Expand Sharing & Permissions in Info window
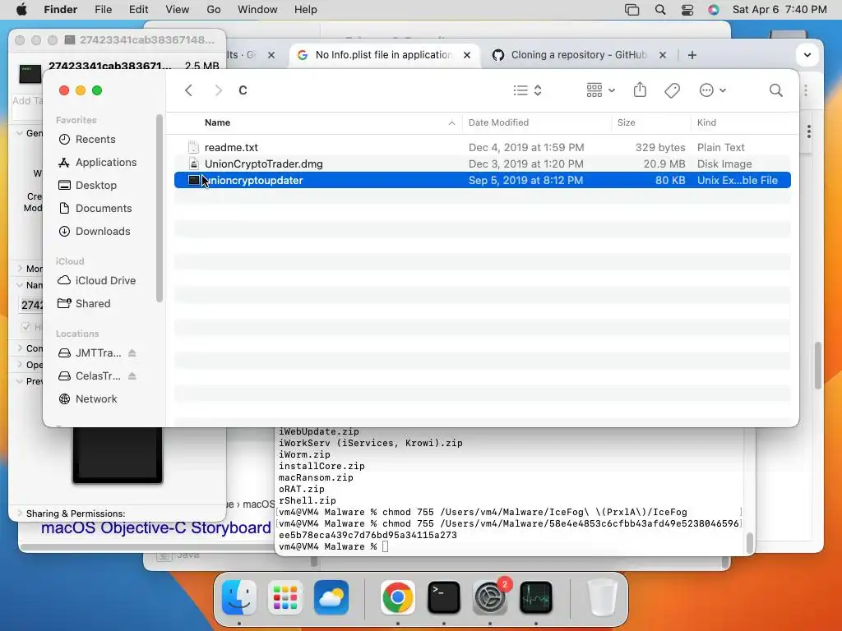Screen dimensions: 842x631 (21, 513)
